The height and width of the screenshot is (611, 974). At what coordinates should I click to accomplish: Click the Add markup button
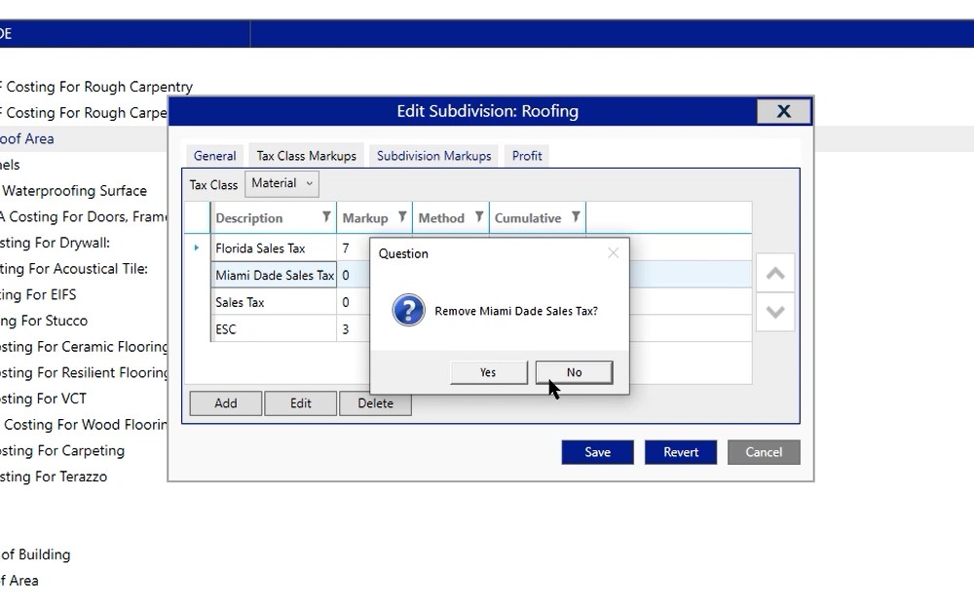(x=225, y=403)
